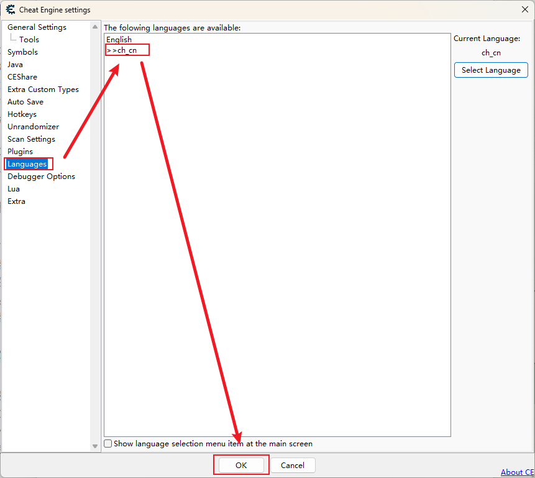535x478 pixels.
Task: Open Extra Custom Types settings
Action: (43, 90)
